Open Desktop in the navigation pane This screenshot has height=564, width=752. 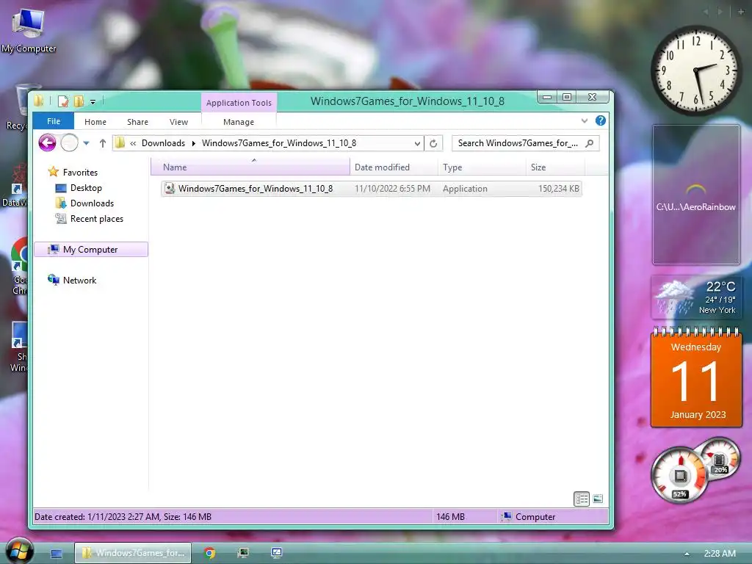click(79, 188)
